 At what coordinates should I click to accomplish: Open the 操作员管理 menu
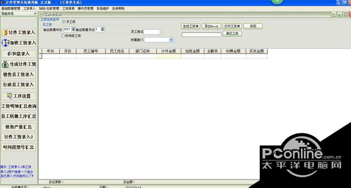tap(86, 9)
